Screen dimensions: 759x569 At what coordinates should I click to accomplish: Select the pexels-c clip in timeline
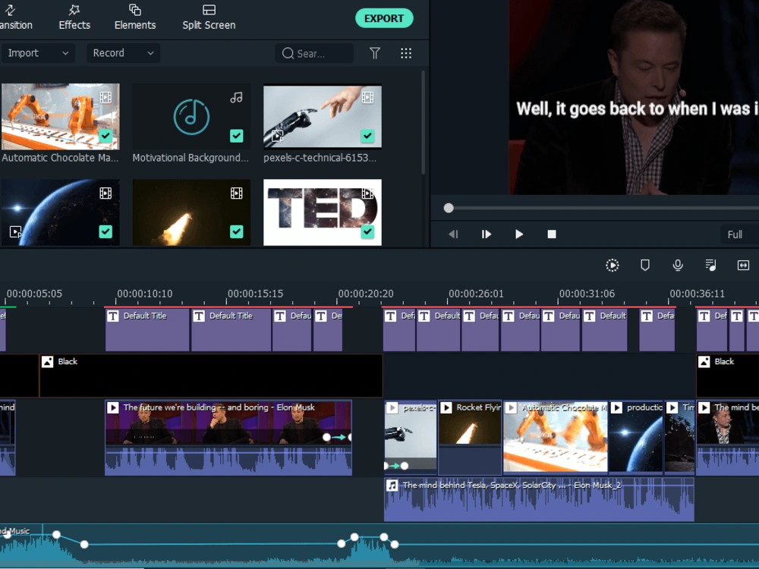[x=411, y=438]
